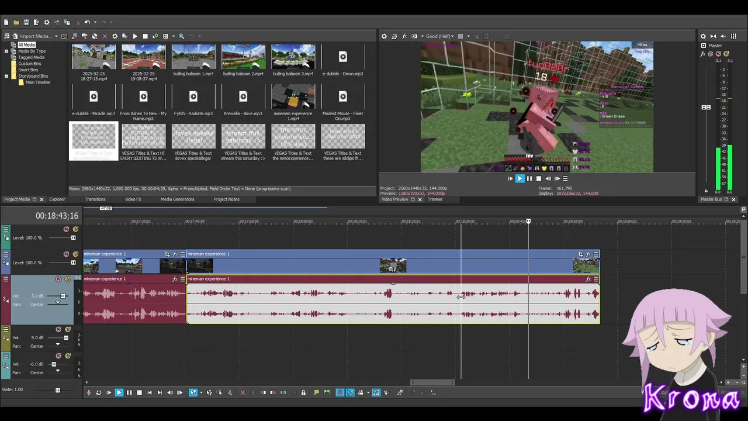The image size is (748, 421).
Task: Save the project with the floppy icon
Action: 26,22
